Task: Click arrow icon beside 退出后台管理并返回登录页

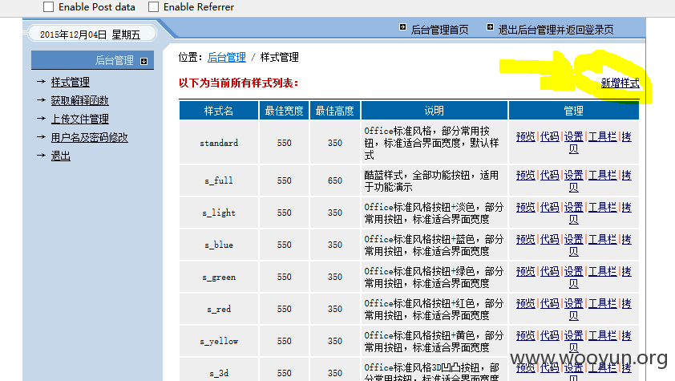Action: click(490, 26)
